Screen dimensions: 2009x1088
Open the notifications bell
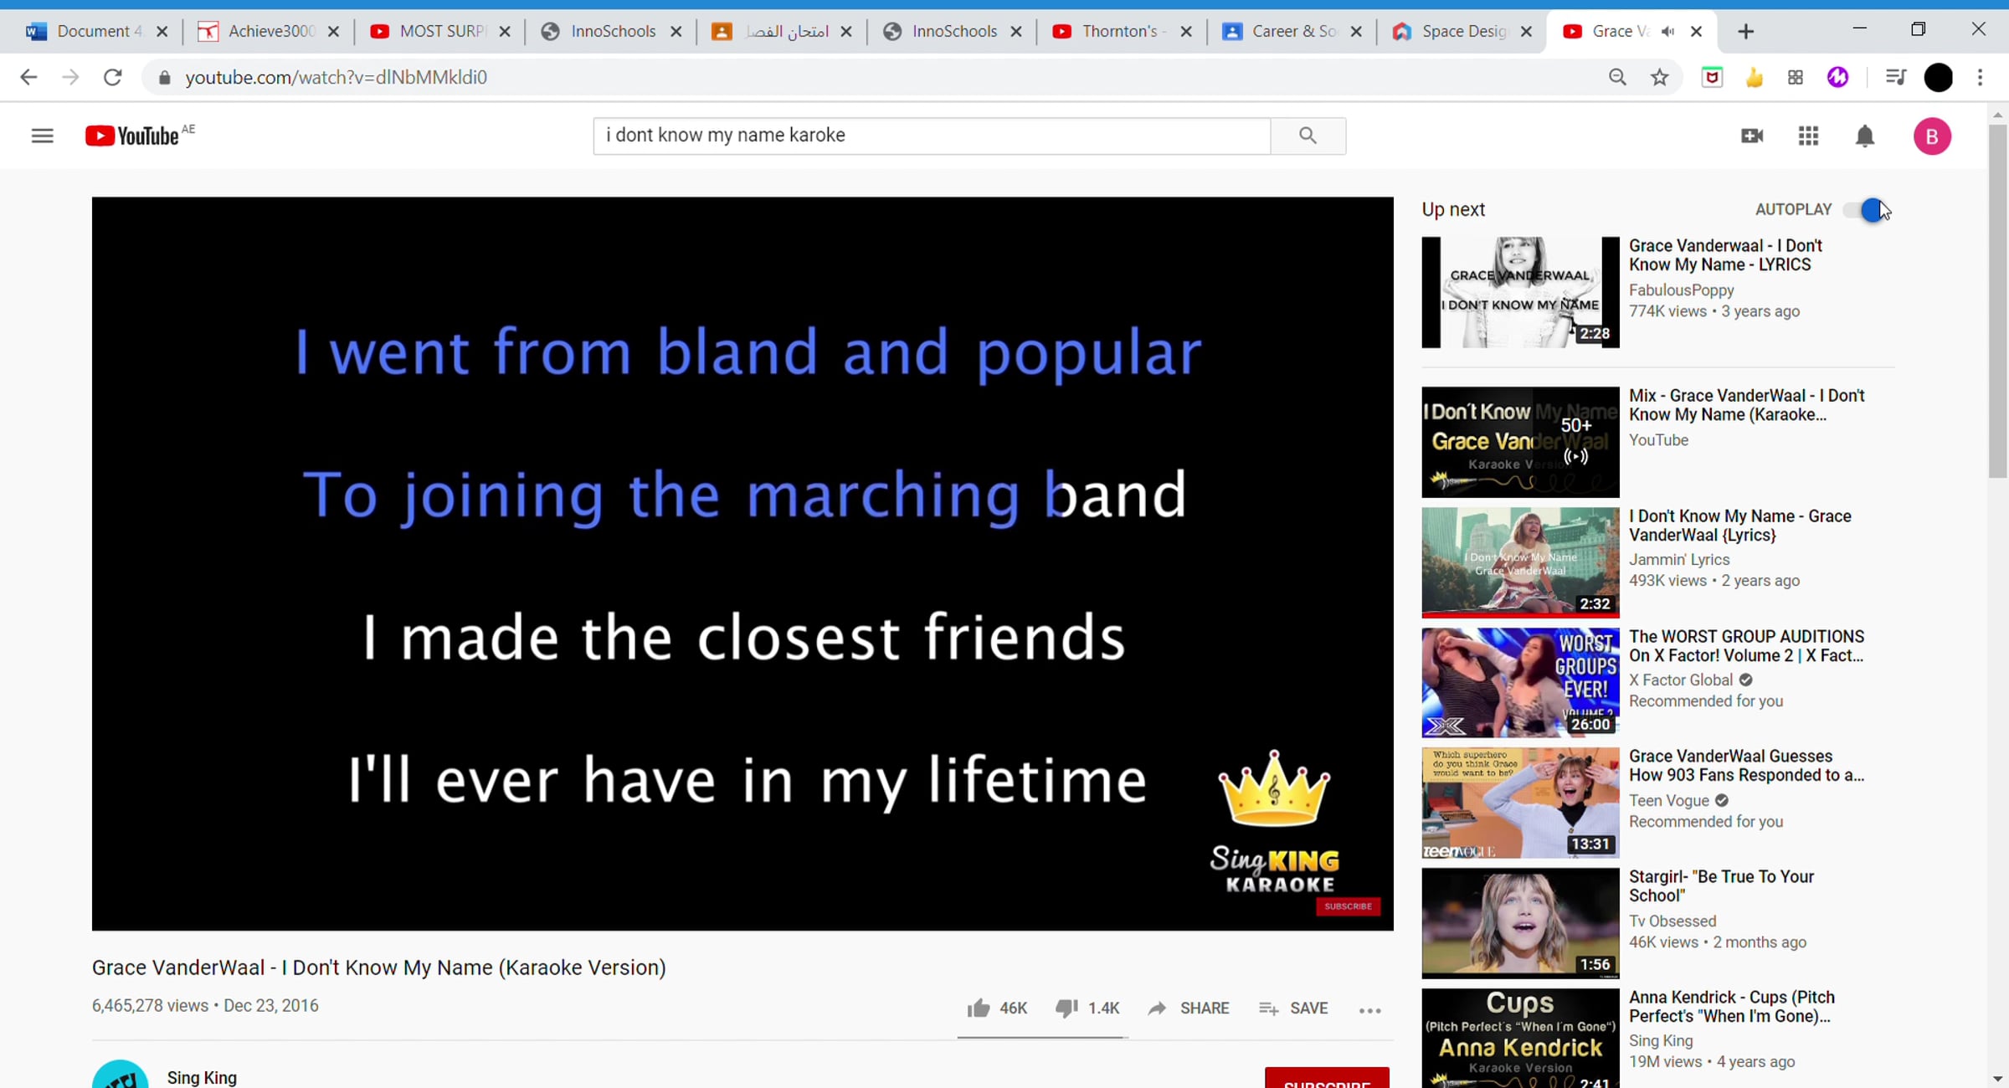(x=1864, y=136)
